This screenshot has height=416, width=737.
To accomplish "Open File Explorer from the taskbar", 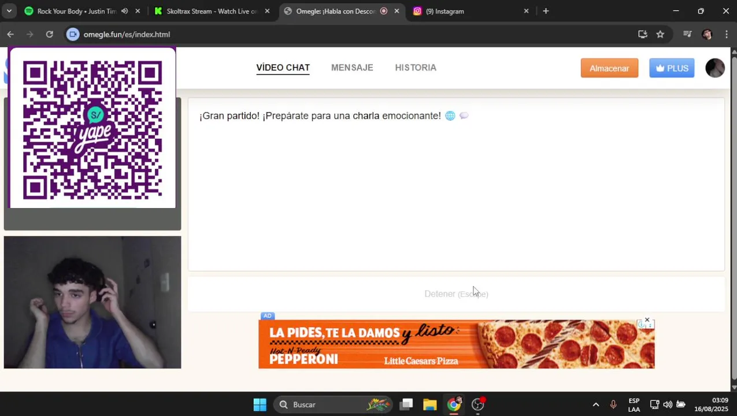I will [x=429, y=404].
